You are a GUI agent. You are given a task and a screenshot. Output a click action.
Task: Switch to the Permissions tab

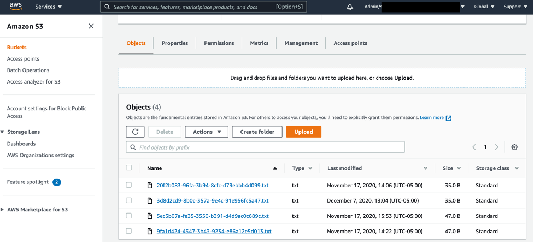point(219,43)
